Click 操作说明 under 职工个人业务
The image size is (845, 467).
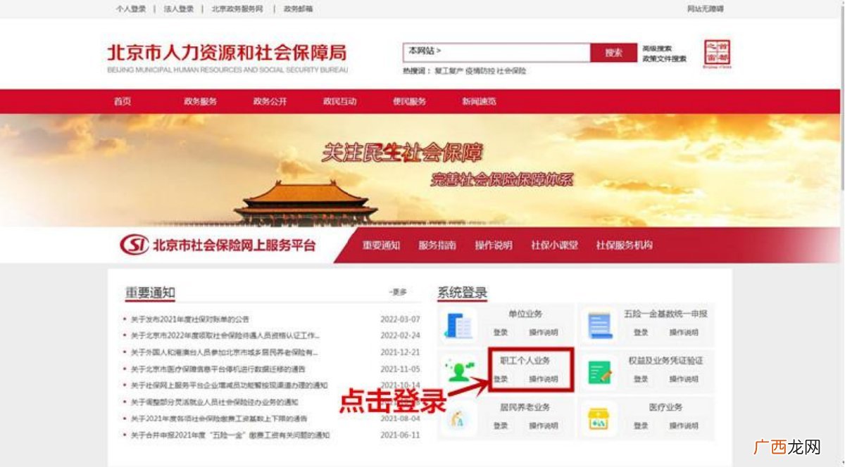(x=544, y=379)
